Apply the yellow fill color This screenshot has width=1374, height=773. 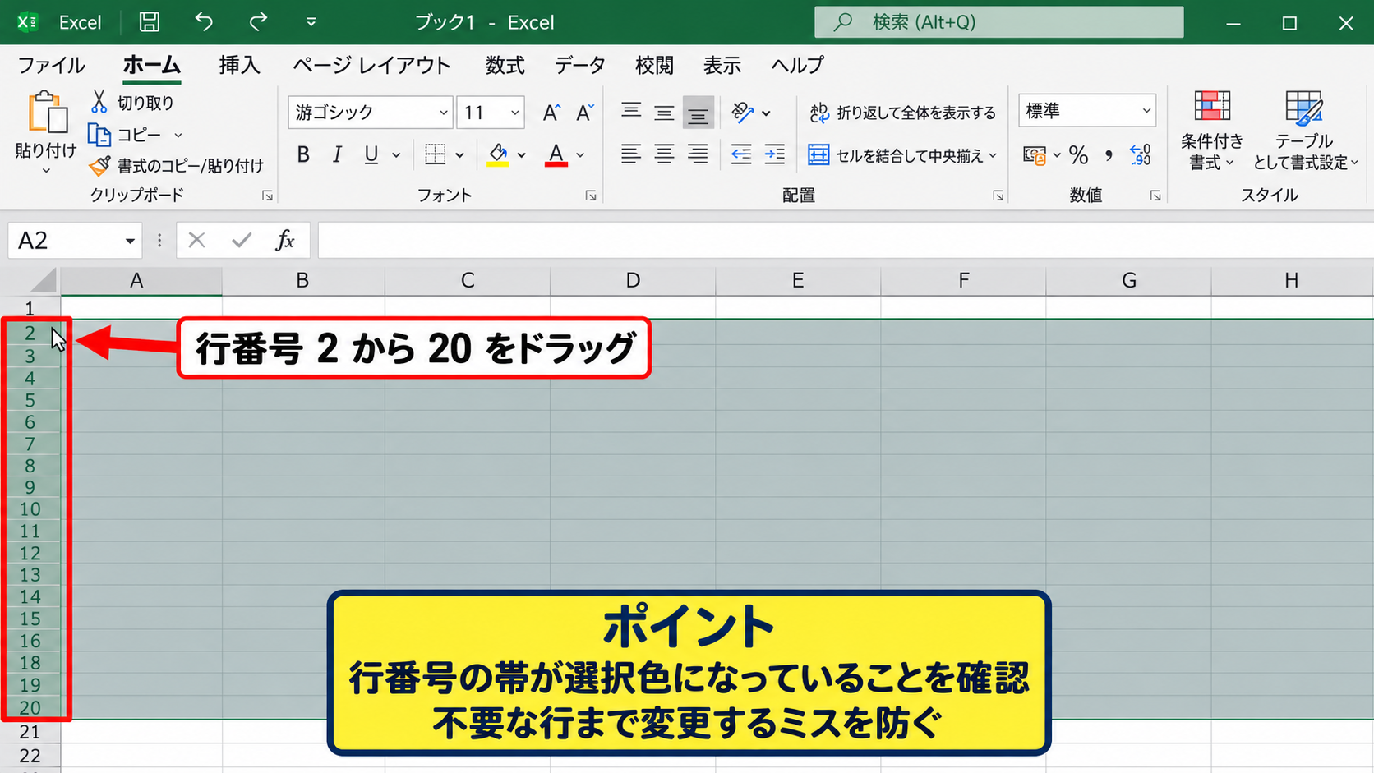tap(498, 154)
